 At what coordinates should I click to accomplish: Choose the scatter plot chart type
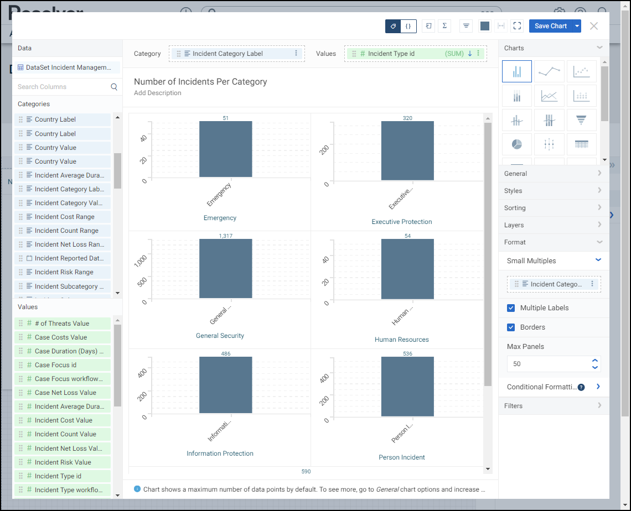tap(581, 71)
